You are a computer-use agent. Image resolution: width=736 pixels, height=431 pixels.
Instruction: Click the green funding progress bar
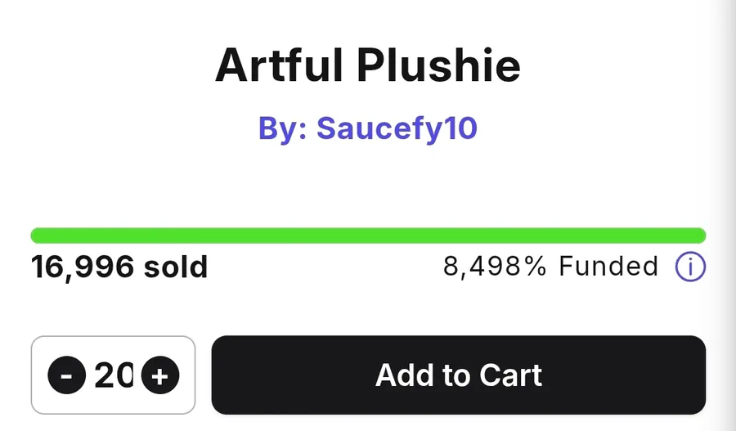click(x=368, y=236)
